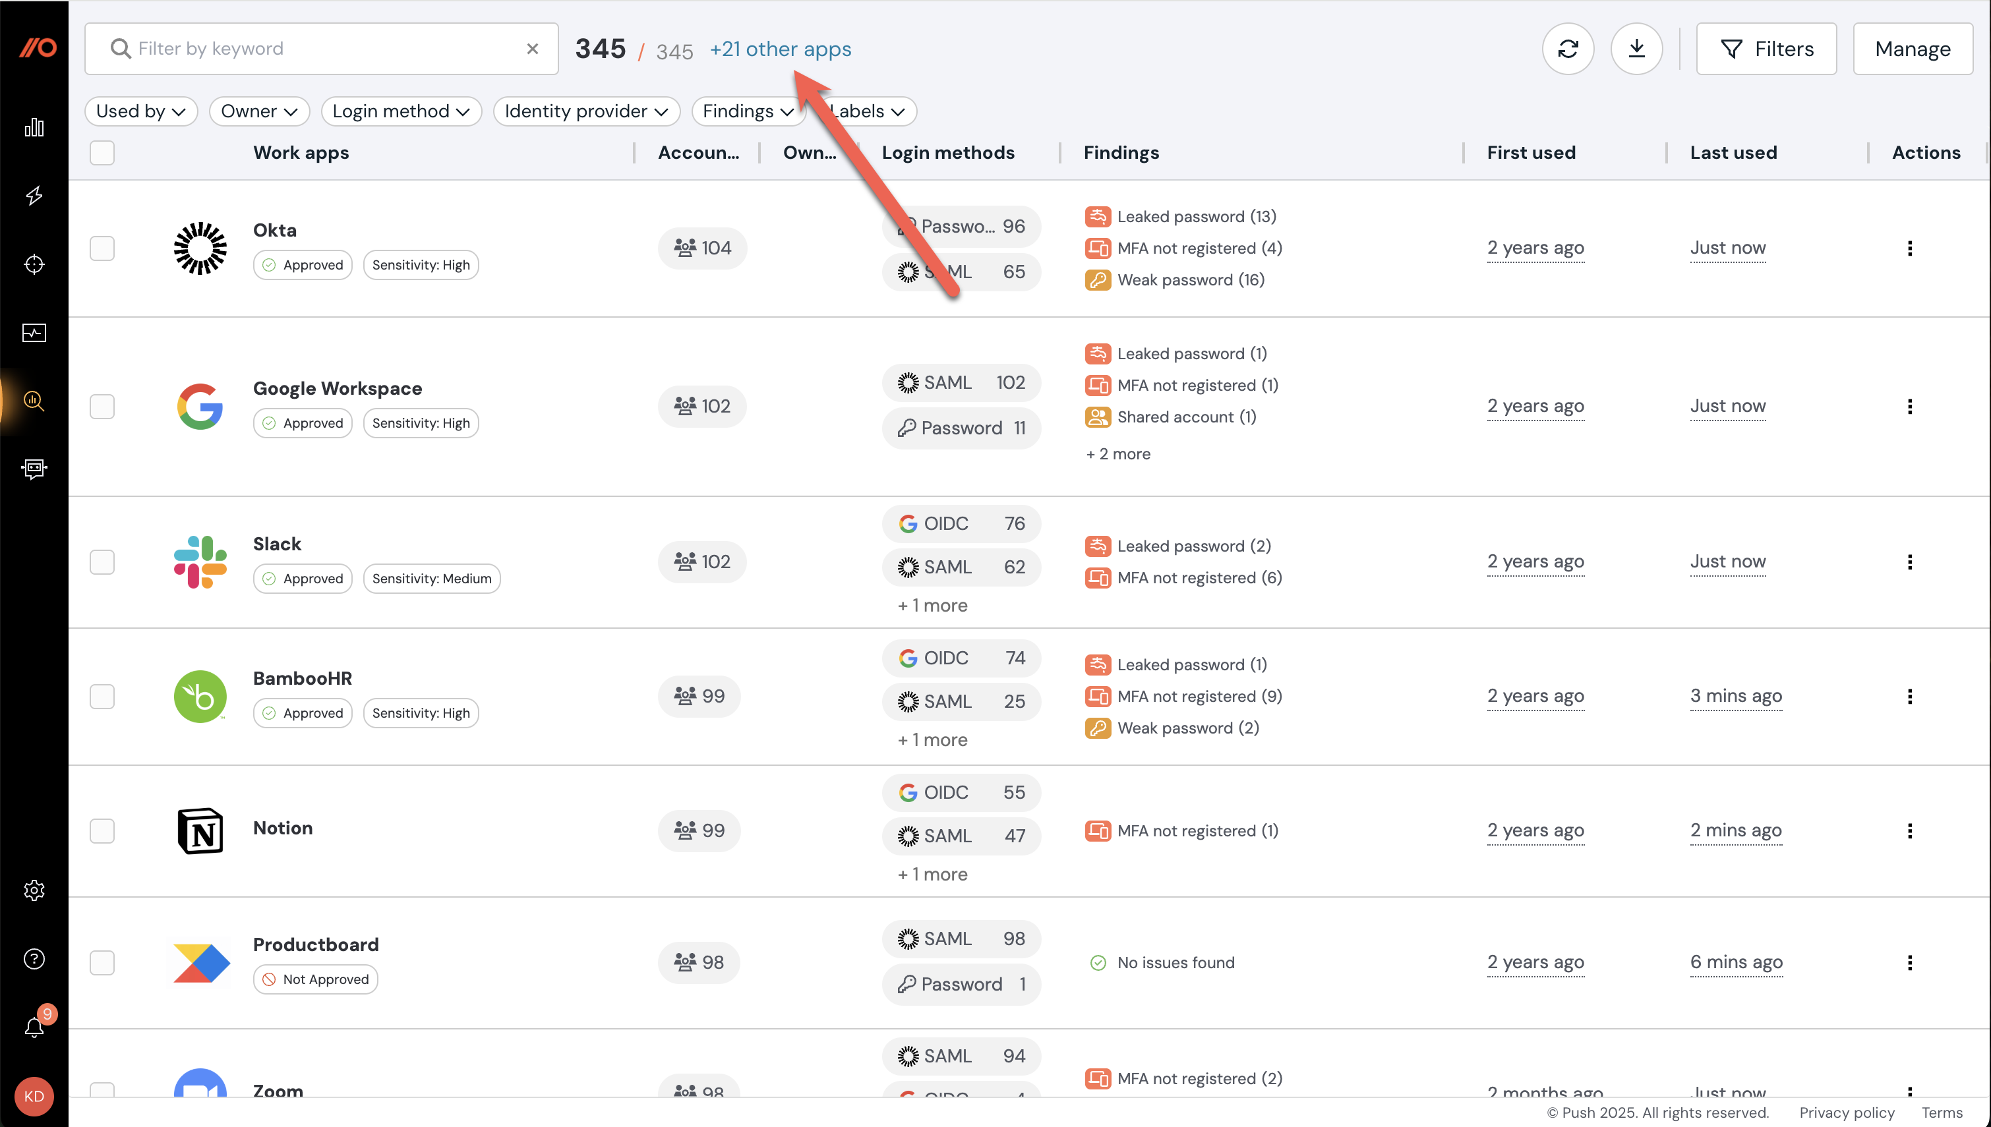
Task: Expand the Findings filter dropdown
Action: click(748, 111)
